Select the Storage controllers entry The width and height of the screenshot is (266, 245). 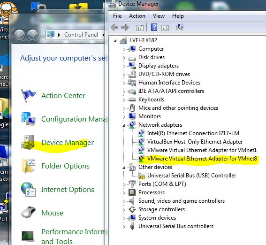click(x=161, y=209)
